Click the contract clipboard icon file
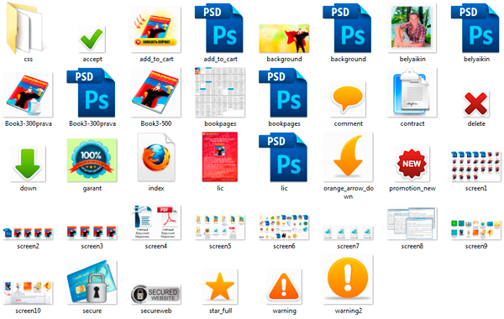 tap(412, 92)
